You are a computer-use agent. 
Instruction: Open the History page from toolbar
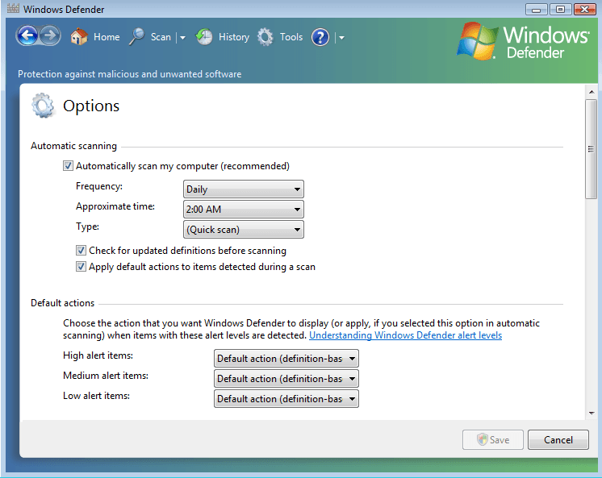[x=233, y=37]
